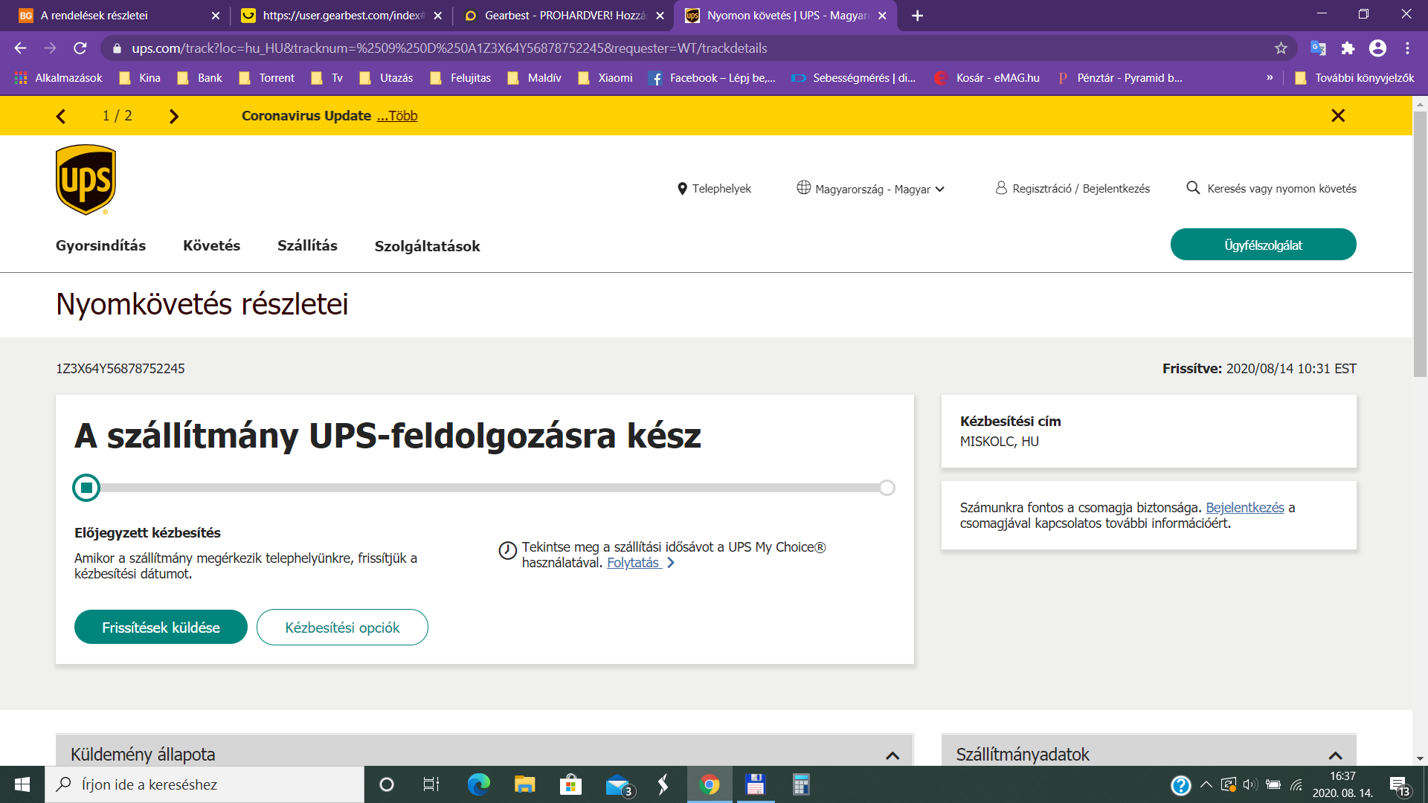Open Követés navigation menu
1428x803 pixels.
(x=211, y=245)
